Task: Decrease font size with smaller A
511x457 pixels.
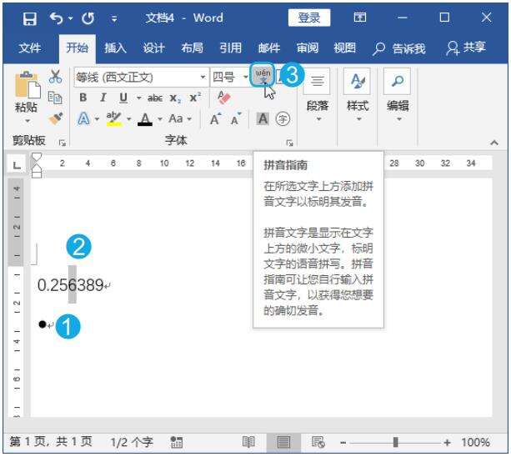Action: (x=236, y=119)
